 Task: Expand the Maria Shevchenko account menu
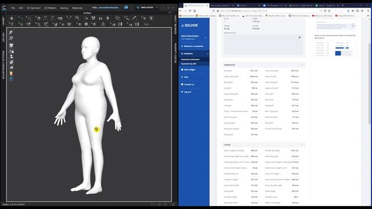pos(205,37)
